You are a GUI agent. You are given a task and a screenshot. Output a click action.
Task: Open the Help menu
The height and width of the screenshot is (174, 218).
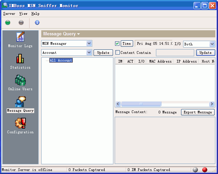[x=35, y=14]
